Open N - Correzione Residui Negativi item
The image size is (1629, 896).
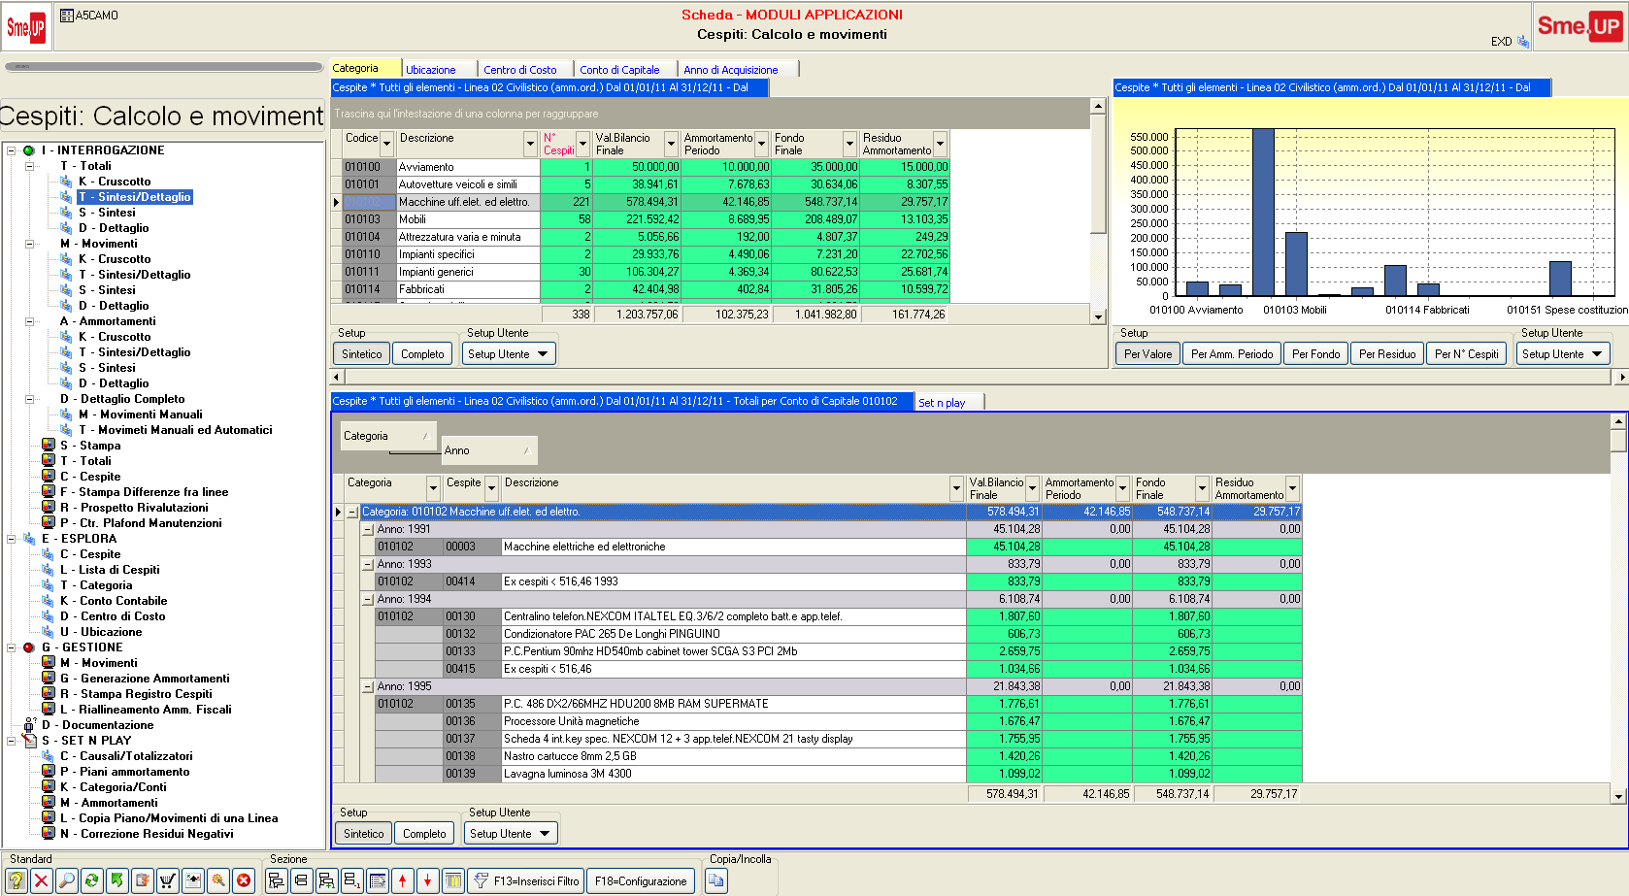click(148, 834)
